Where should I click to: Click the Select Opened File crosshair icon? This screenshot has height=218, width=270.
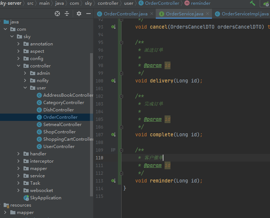(x=57, y=14)
